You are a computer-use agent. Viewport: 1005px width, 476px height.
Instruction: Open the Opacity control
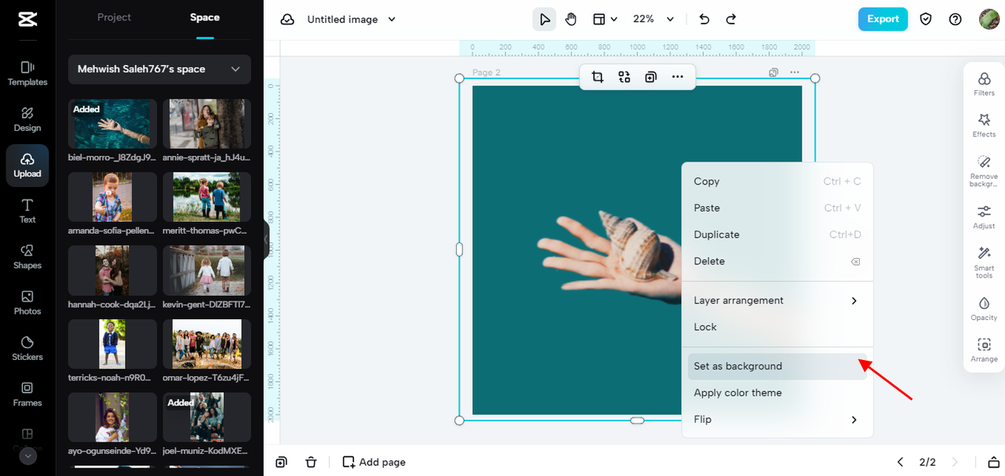[x=984, y=309]
